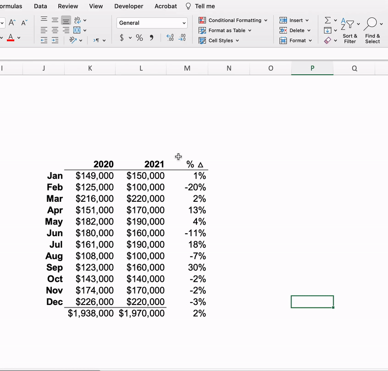Click the Fill Down arrow icon
388x371 pixels.
click(x=328, y=30)
